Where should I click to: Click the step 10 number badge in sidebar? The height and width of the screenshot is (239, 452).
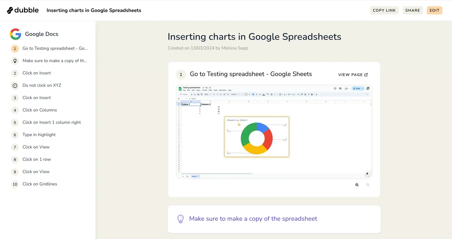(15, 184)
